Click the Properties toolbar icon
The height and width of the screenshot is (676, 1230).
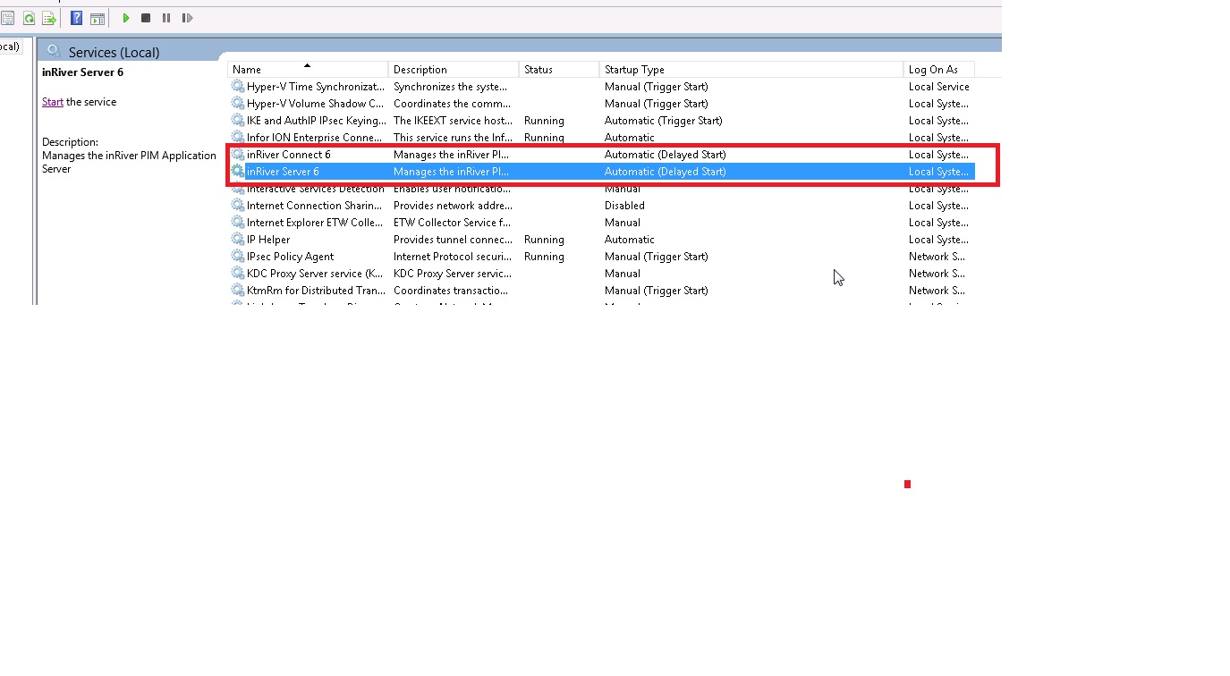[x=8, y=18]
